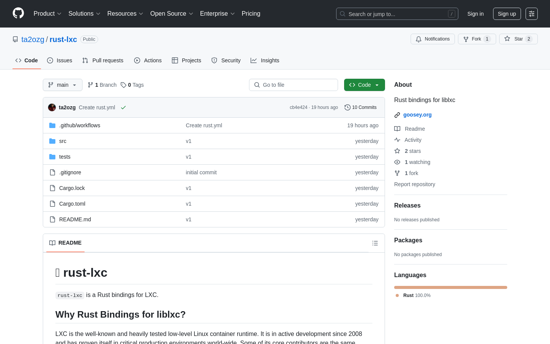Screen dimensions: 550x344
Task: Click the initial commit message
Action: [201, 172]
